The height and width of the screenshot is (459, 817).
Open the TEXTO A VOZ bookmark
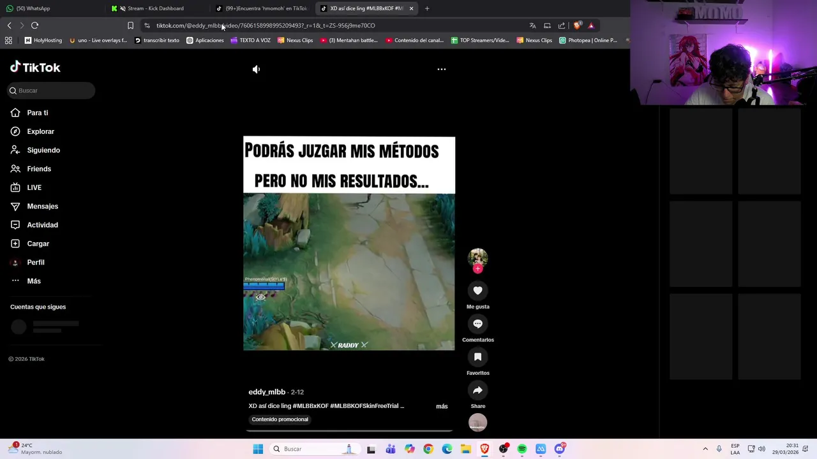click(x=251, y=40)
